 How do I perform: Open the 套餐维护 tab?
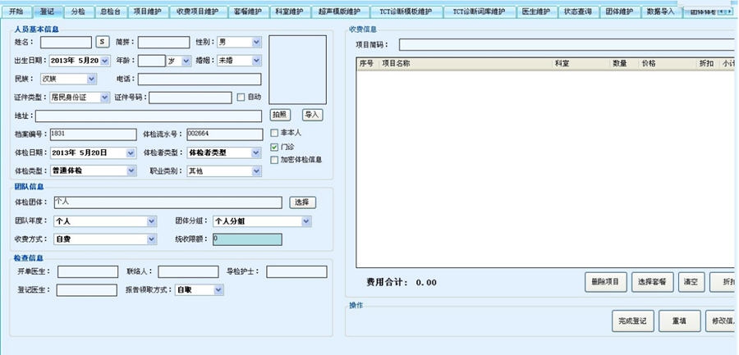pos(248,11)
